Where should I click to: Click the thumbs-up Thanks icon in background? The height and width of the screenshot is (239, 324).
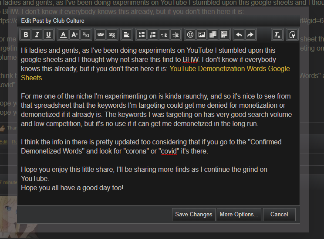click(x=3, y=128)
